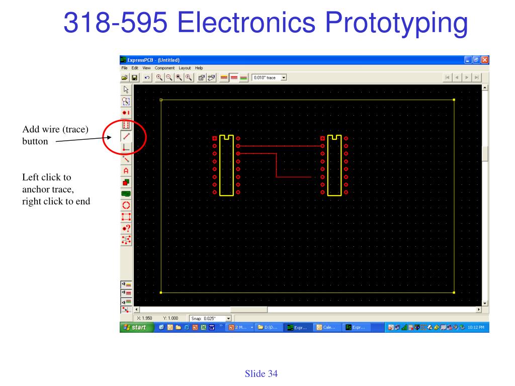Select the pad information (dot question mark) tool
Image resolution: width=515 pixels, height=386 pixels.
[x=126, y=229]
